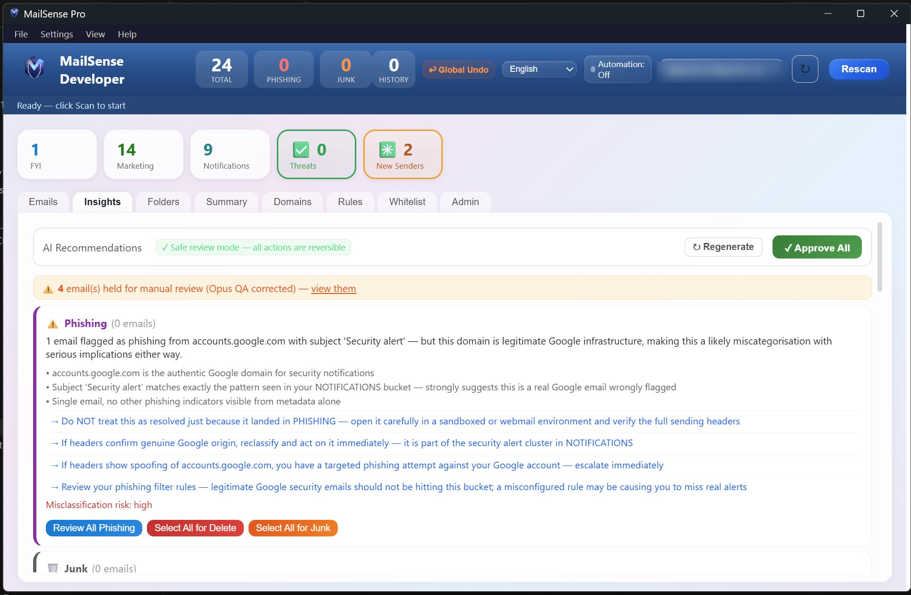The image size is (911, 595).
Task: Select the 14 Marketing category card
Action: [144, 155]
